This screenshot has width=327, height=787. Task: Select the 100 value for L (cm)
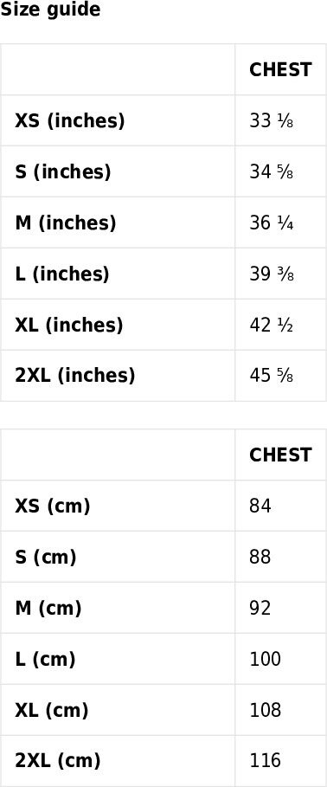tap(266, 659)
